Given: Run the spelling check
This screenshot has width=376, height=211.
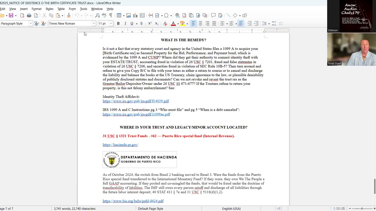Looking at the screenshot, I should pyautogui.click(x=104, y=16).
